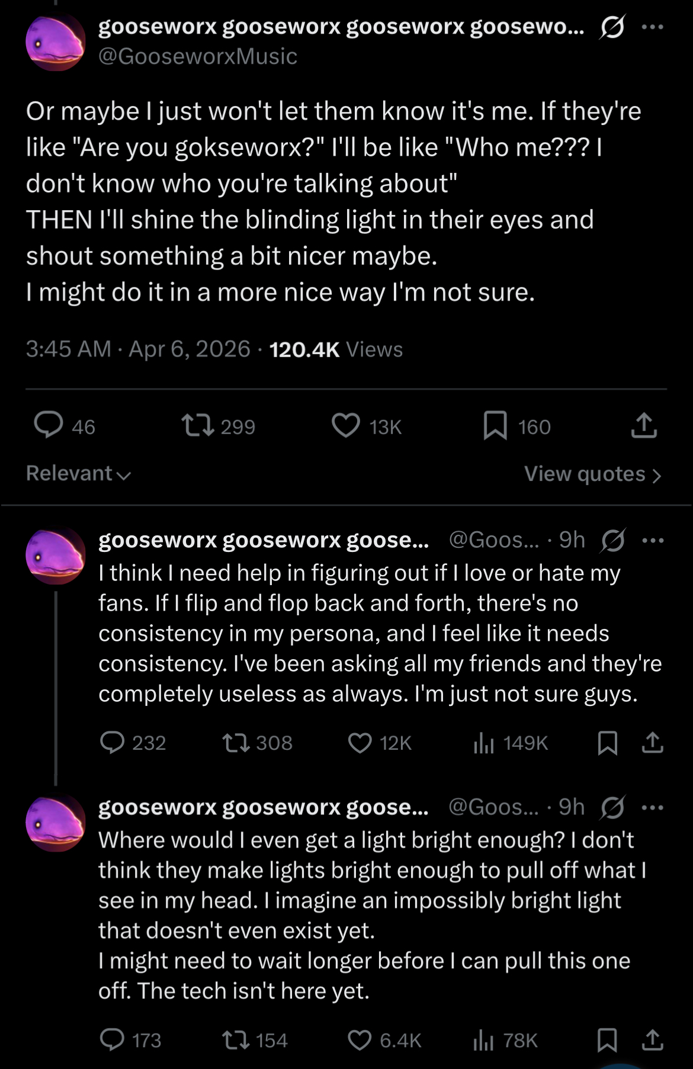This screenshot has height=1069, width=693.
Task: Repost the main post with 299 reposts
Action: (198, 425)
